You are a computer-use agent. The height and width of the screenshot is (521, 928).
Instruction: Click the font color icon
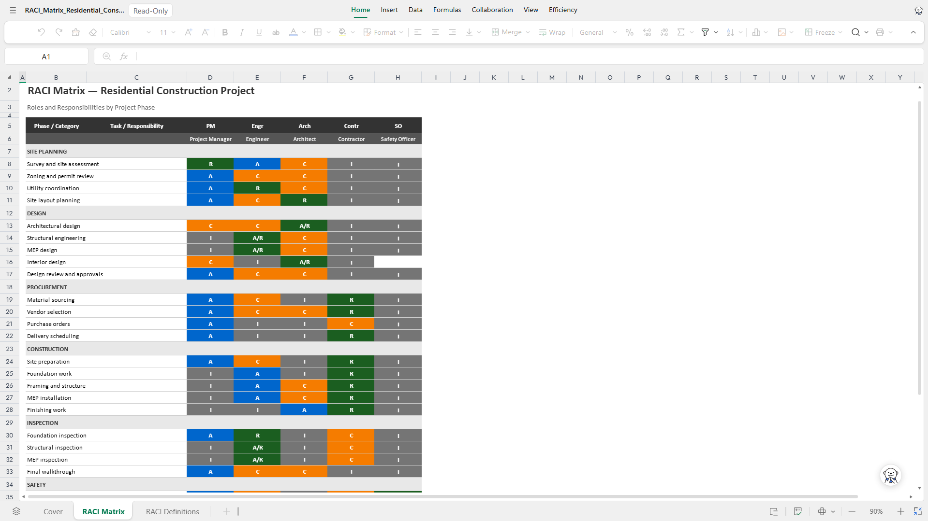tap(293, 32)
